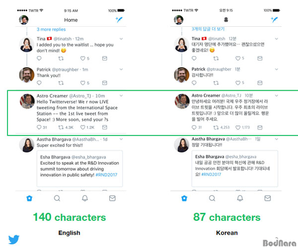Retweet Astro Creamer's tweet showing 4.3K

point(61,127)
